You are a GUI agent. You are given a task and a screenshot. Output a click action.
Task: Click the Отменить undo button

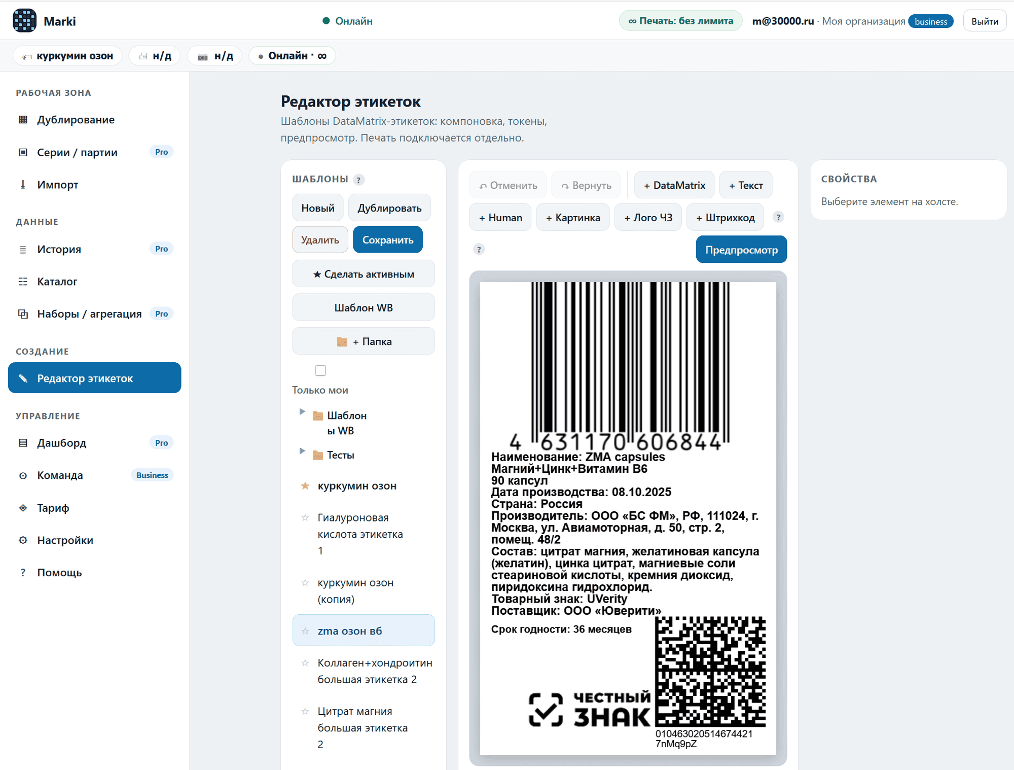[508, 185]
